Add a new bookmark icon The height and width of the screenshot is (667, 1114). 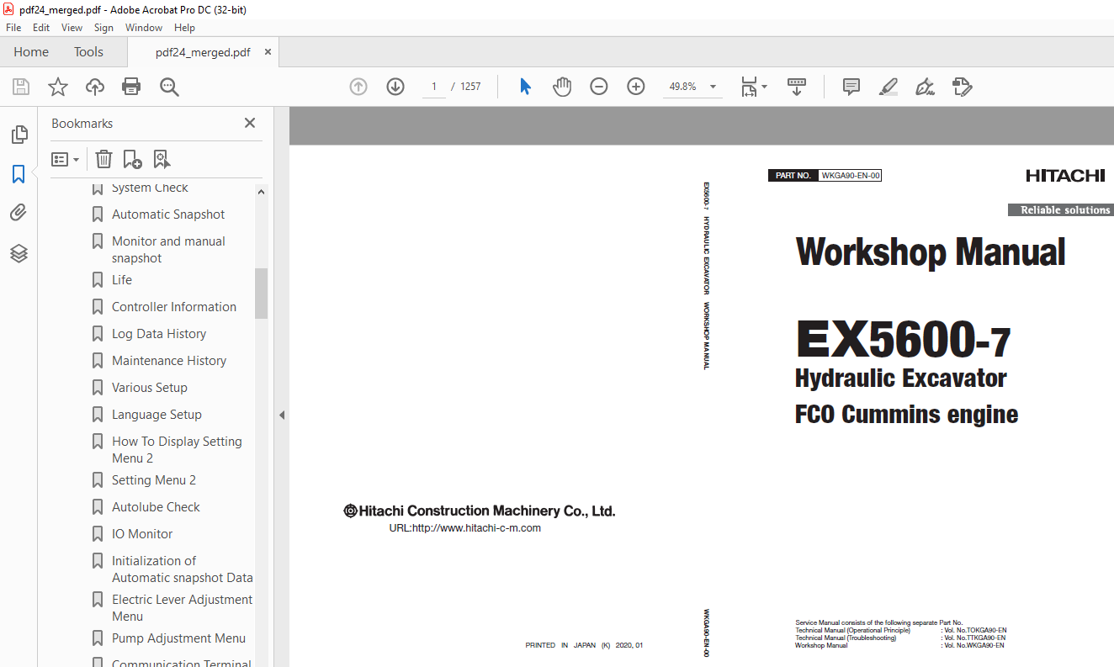(132, 159)
